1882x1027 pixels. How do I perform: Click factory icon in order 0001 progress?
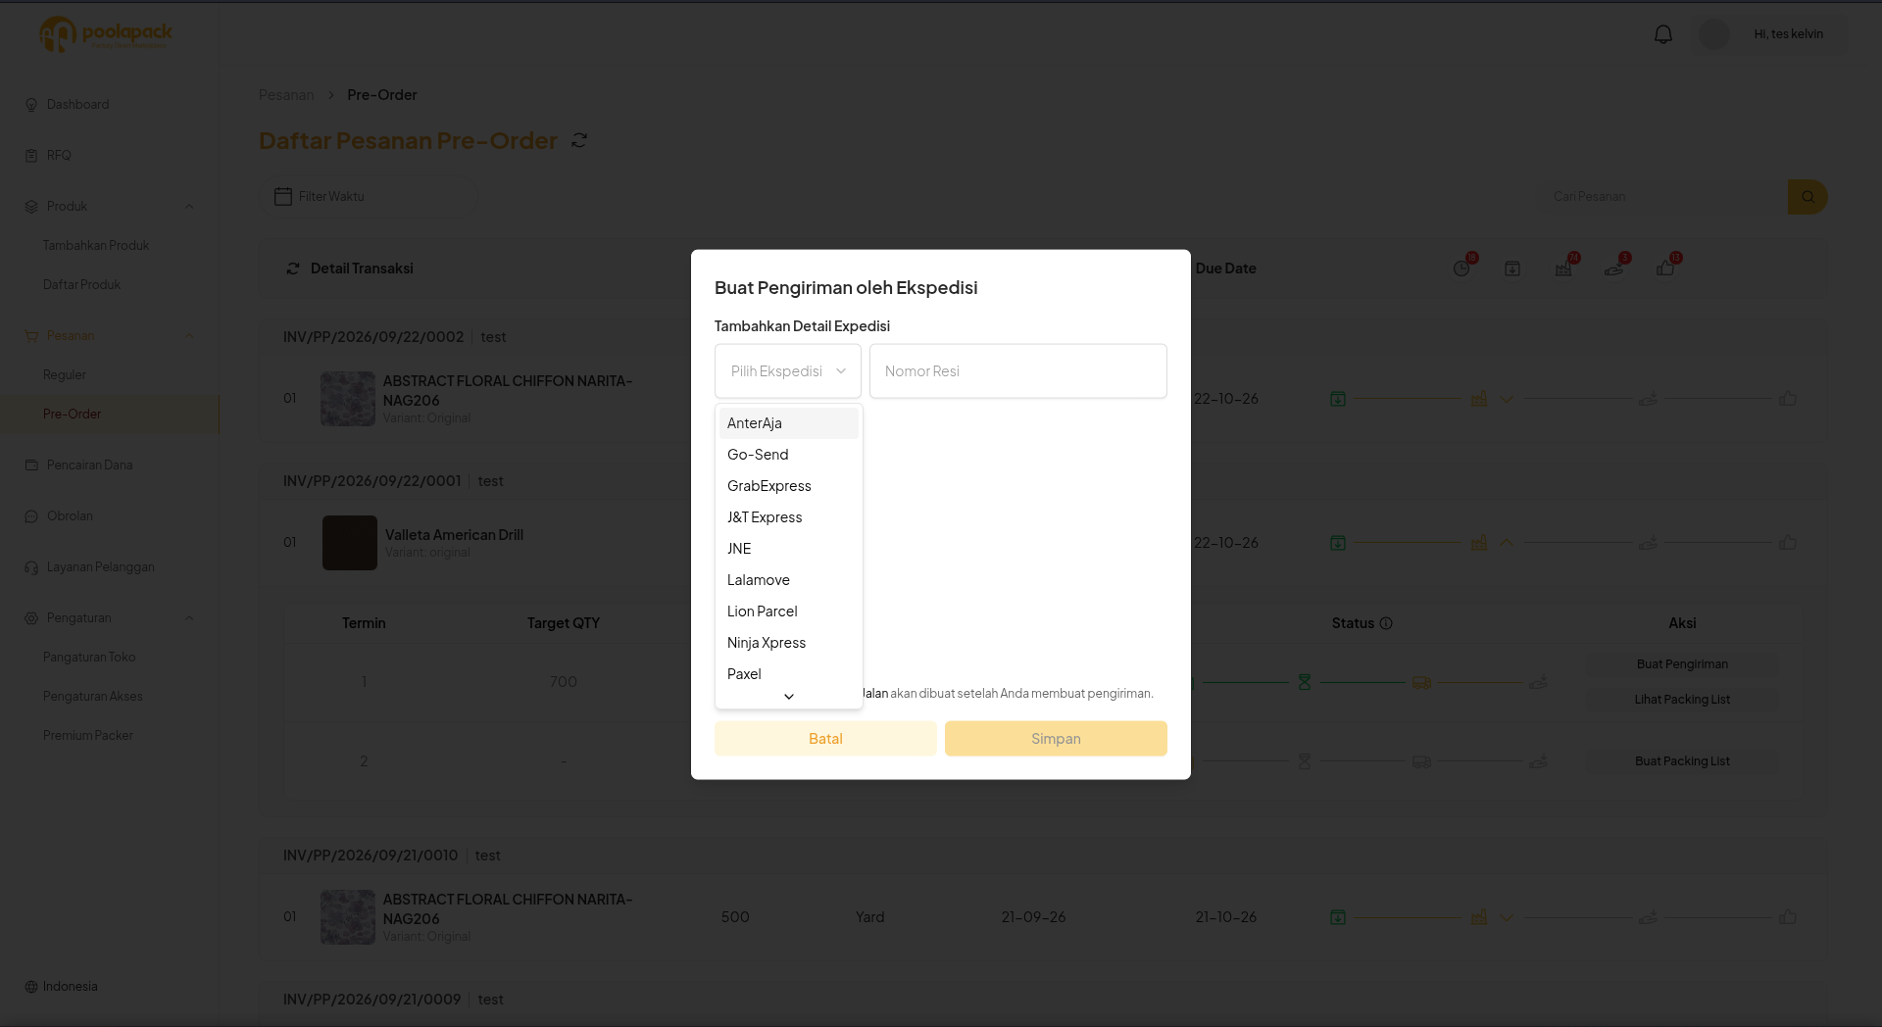(x=1479, y=543)
